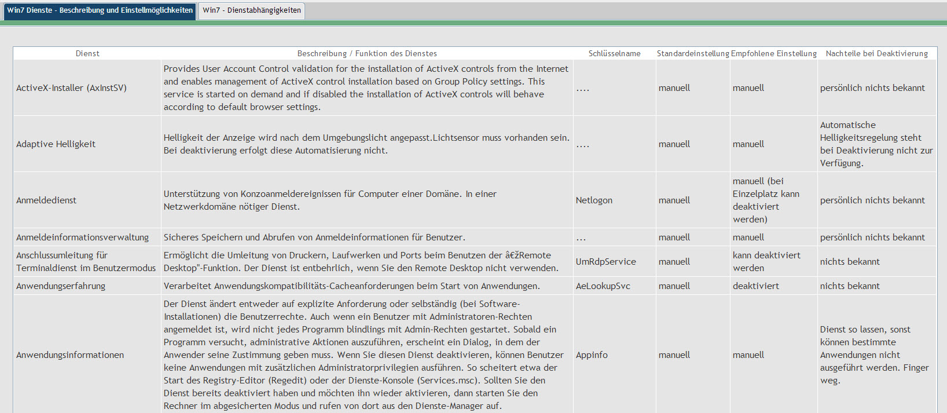Click the 'deaktiviert' recommendation for Anwendungserfahrung
This screenshot has width=947, height=413.
pos(756,286)
